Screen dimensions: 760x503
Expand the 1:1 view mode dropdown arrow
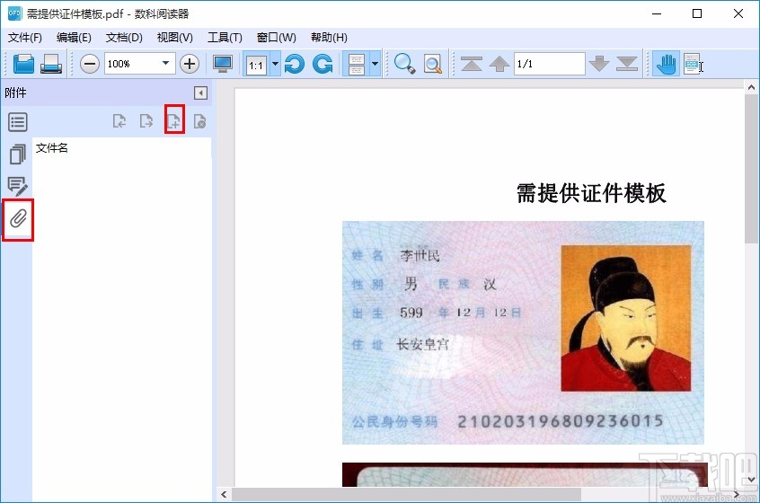[275, 64]
